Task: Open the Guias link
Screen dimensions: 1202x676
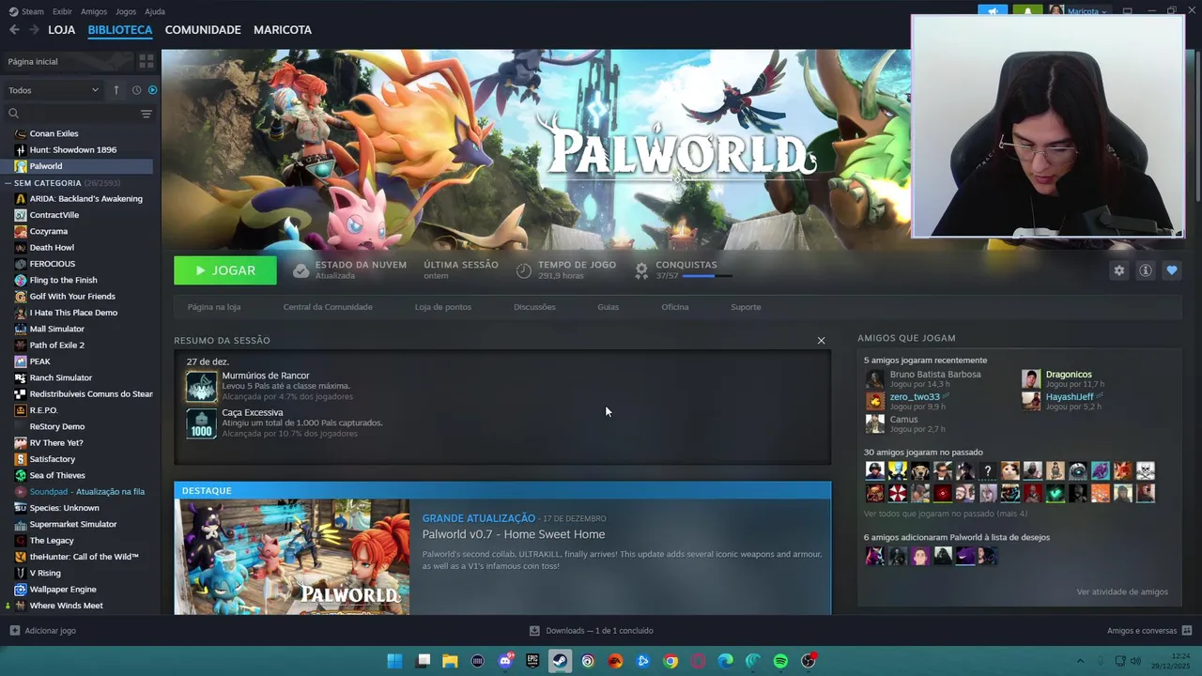Action: [609, 307]
